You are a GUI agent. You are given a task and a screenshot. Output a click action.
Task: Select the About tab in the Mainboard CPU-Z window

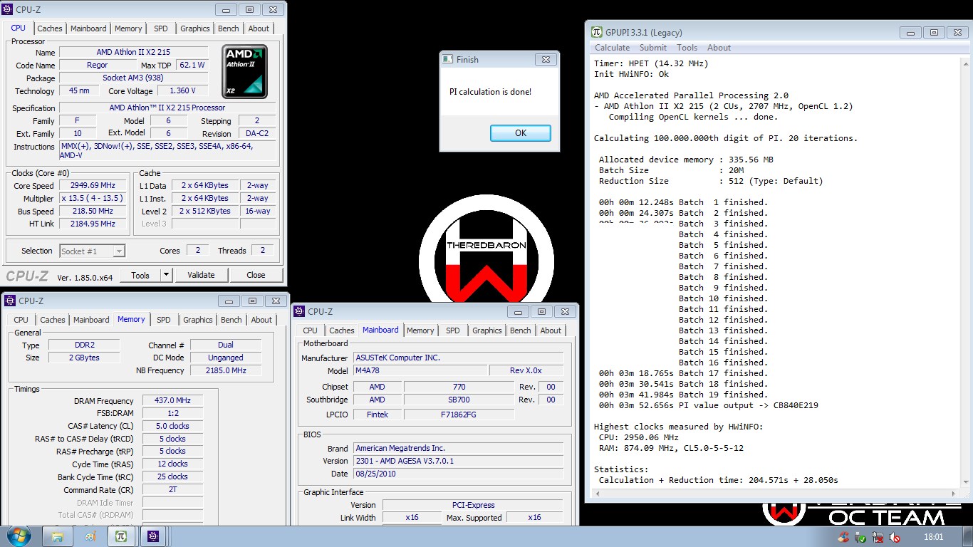pos(551,330)
